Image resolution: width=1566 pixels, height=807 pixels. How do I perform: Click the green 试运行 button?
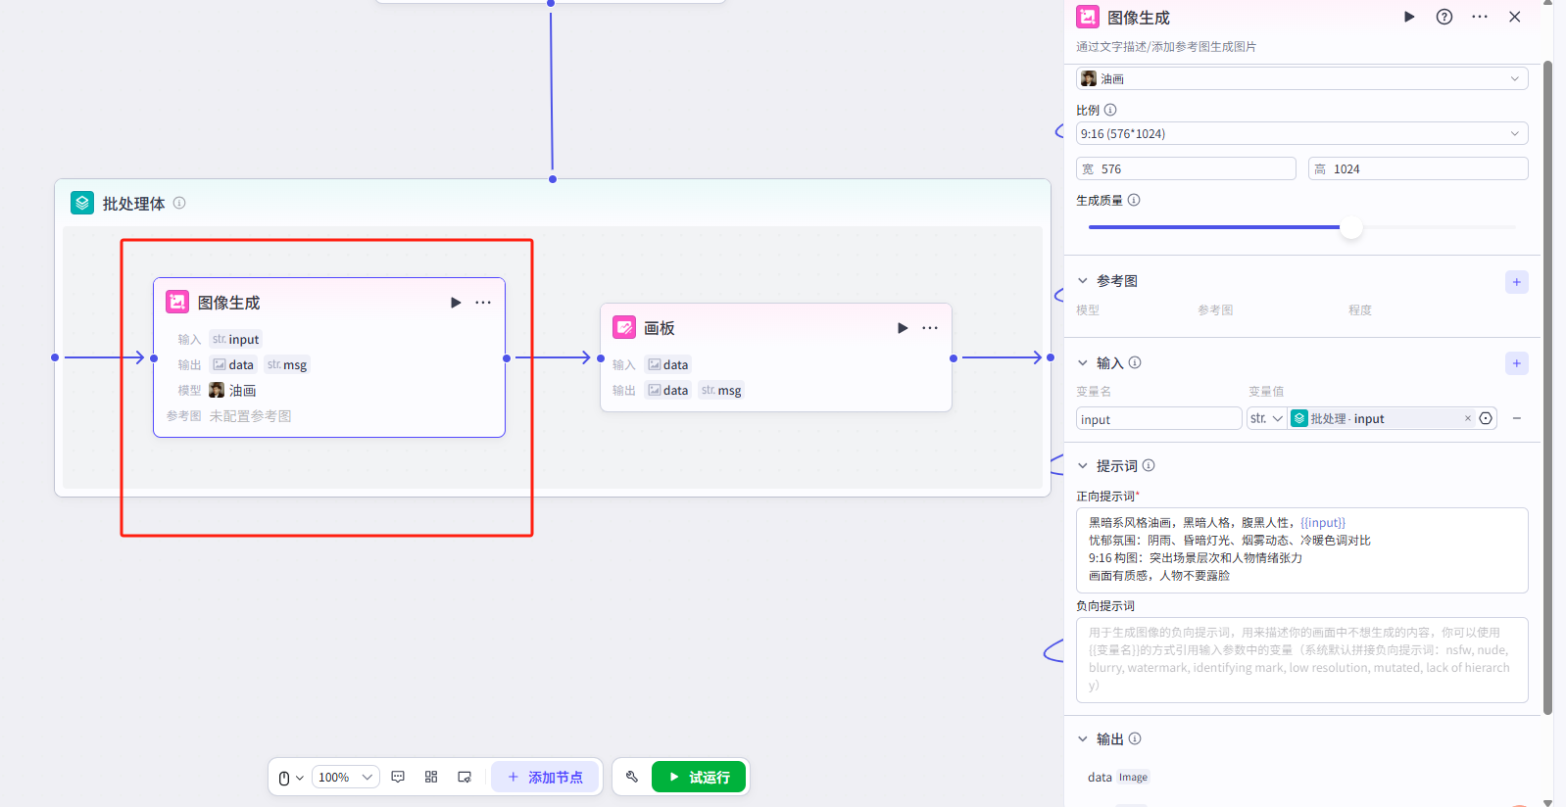click(x=699, y=777)
